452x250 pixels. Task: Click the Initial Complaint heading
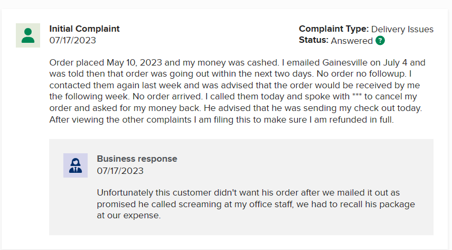(x=84, y=29)
